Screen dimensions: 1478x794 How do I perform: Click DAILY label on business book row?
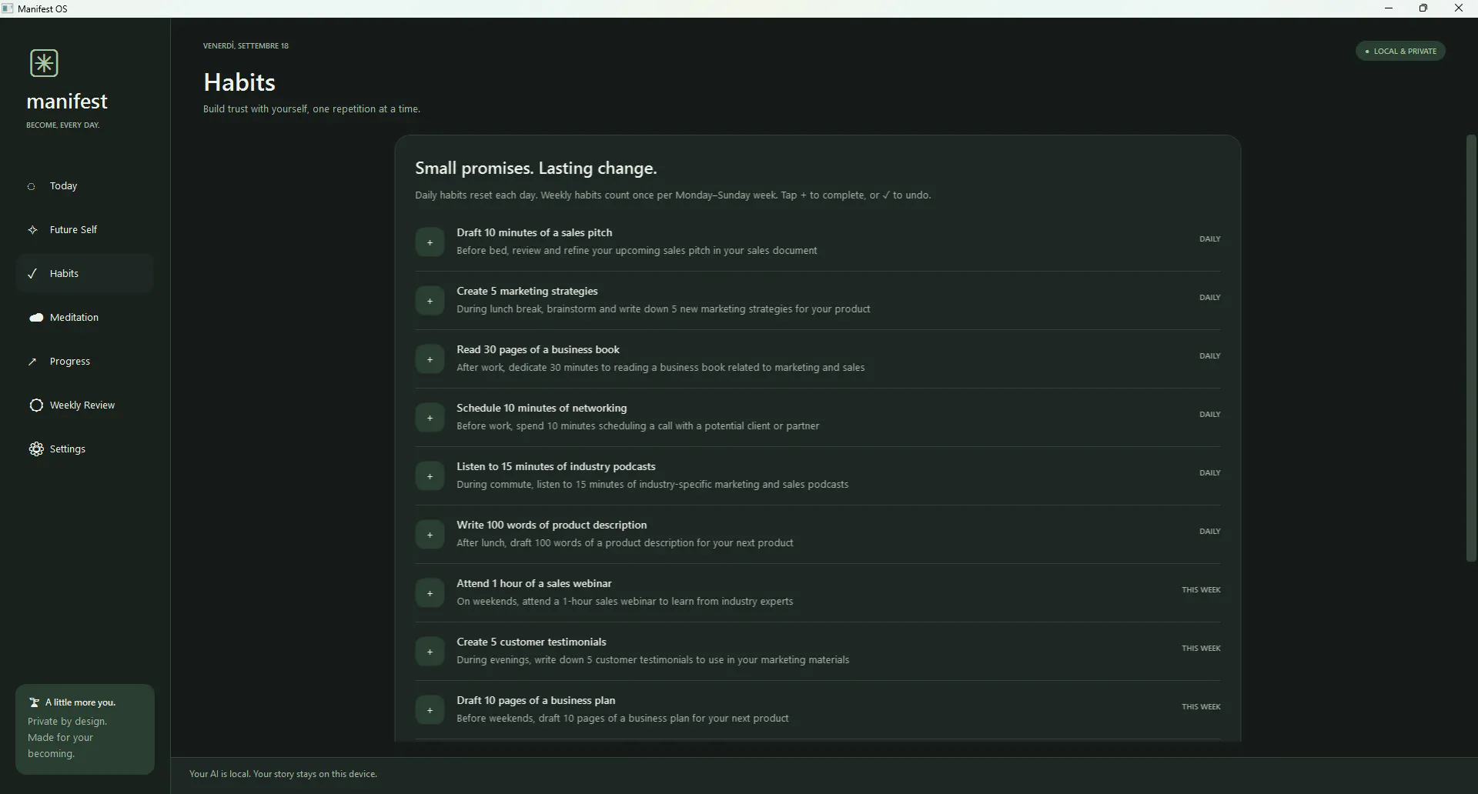click(x=1209, y=355)
